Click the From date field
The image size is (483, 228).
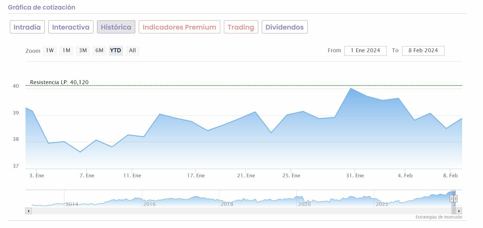click(365, 51)
